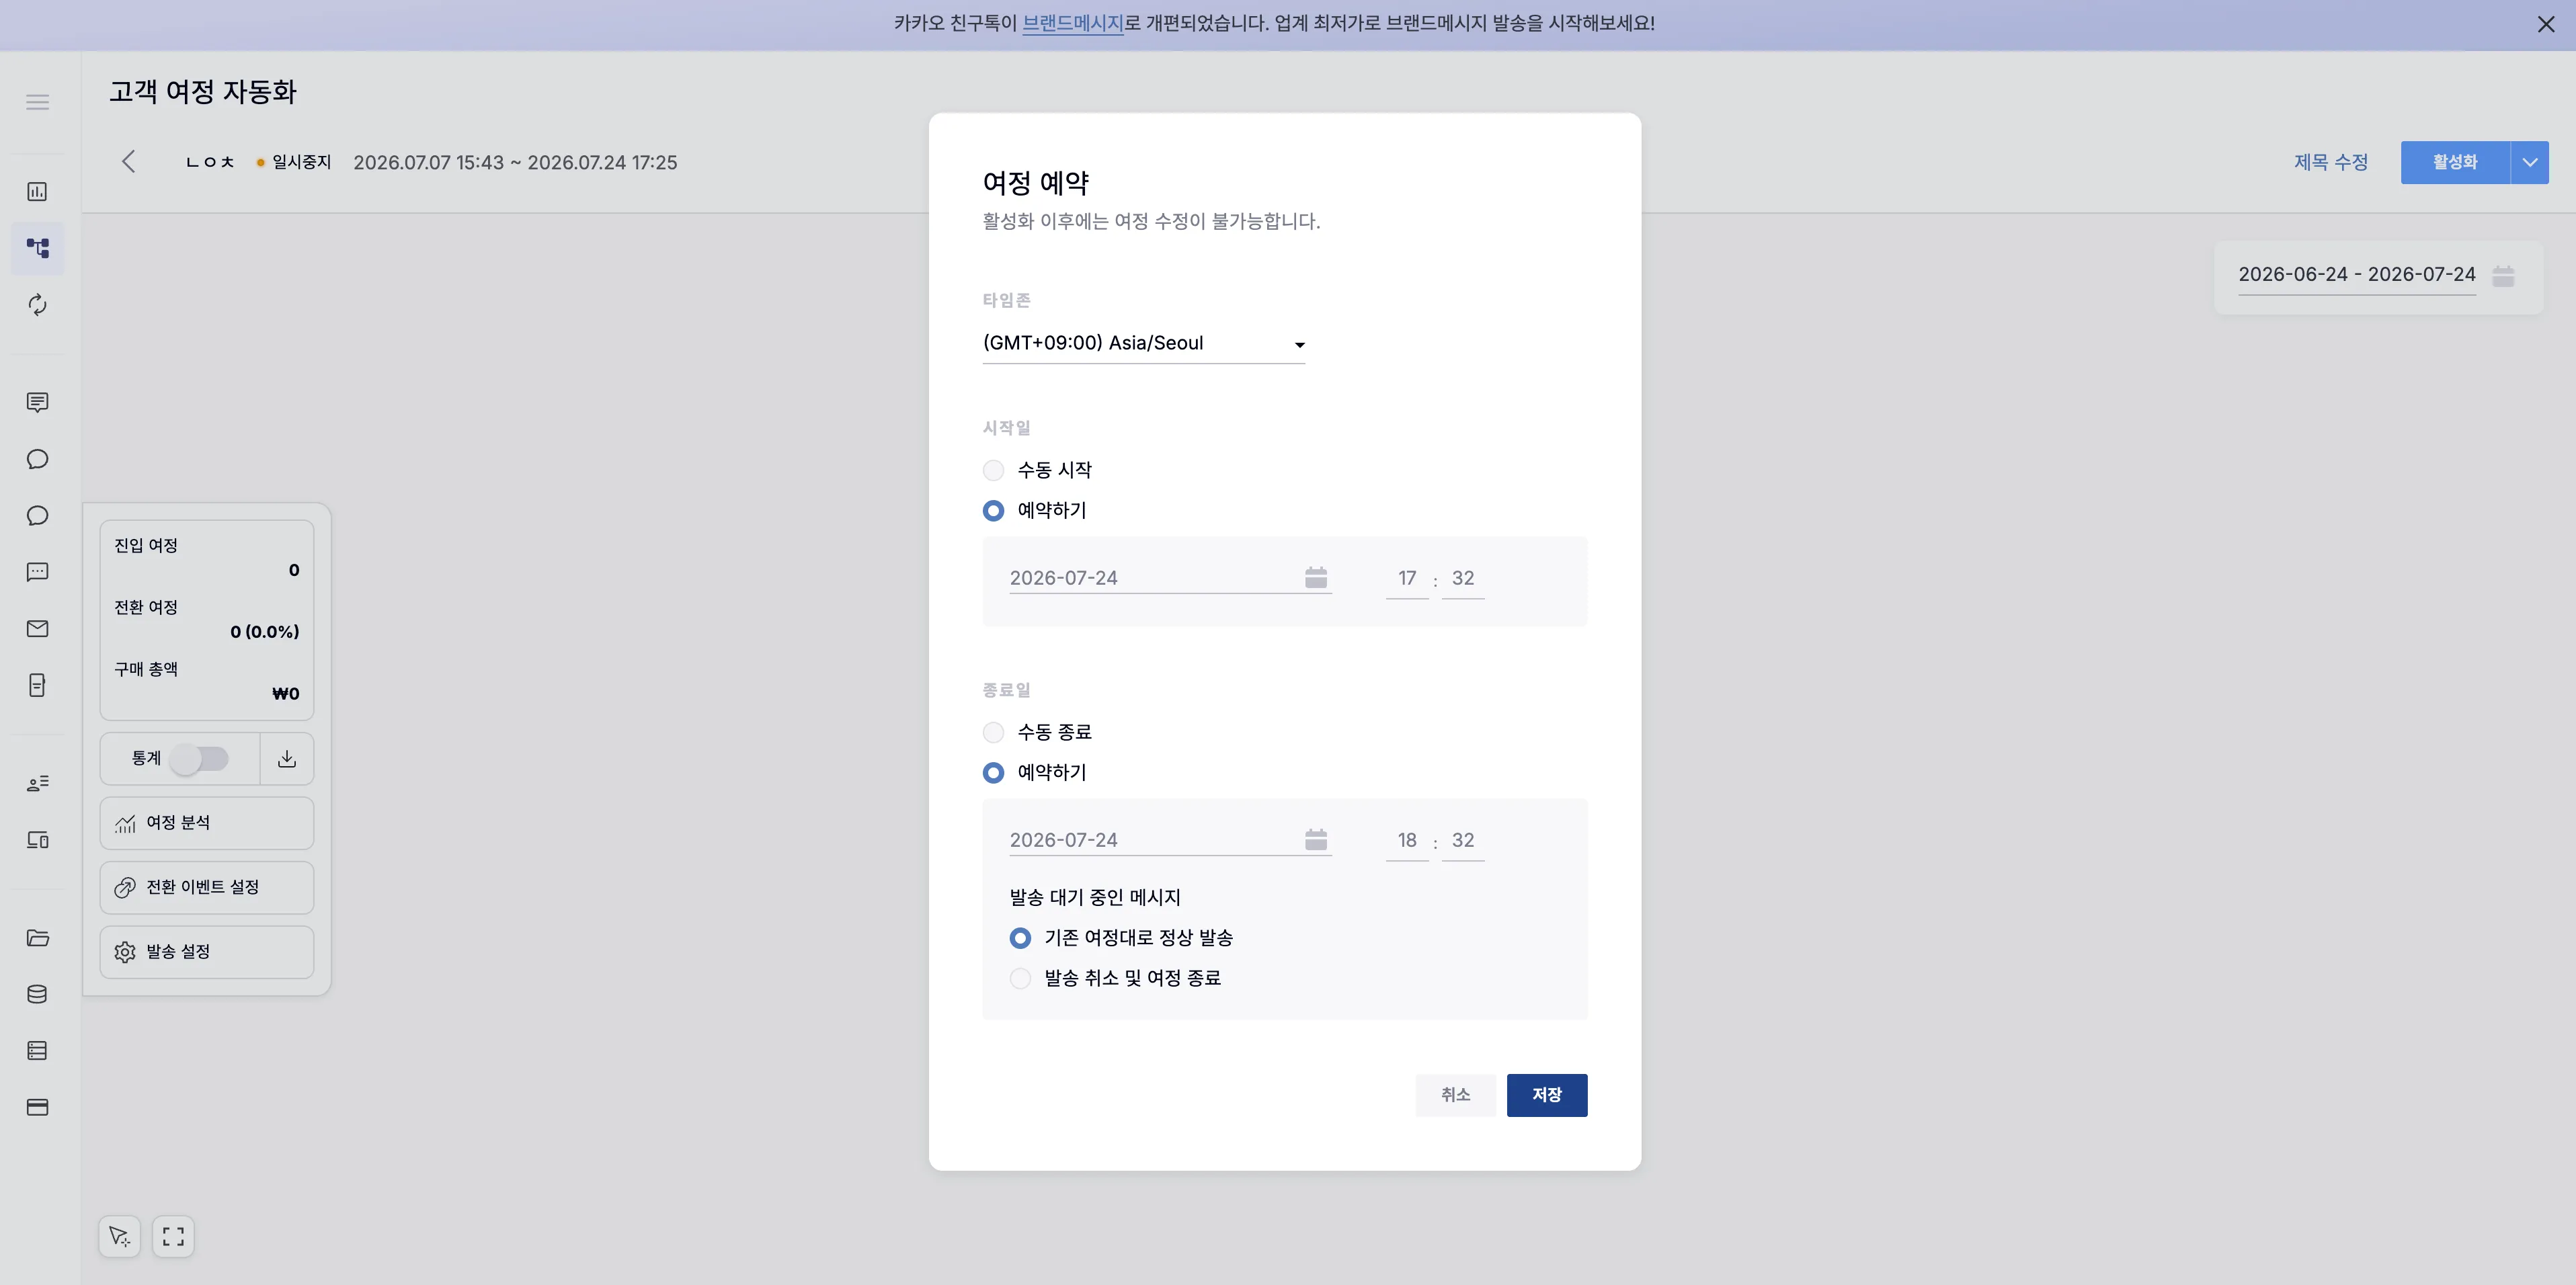Toggle fullscreen with the expand icon
This screenshot has height=1285, width=2576.
click(173, 1237)
